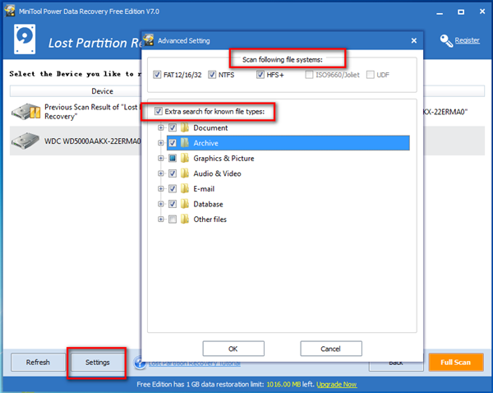Click OK in Advanced Setting dialog
The width and height of the screenshot is (493, 393).
pos(233,349)
